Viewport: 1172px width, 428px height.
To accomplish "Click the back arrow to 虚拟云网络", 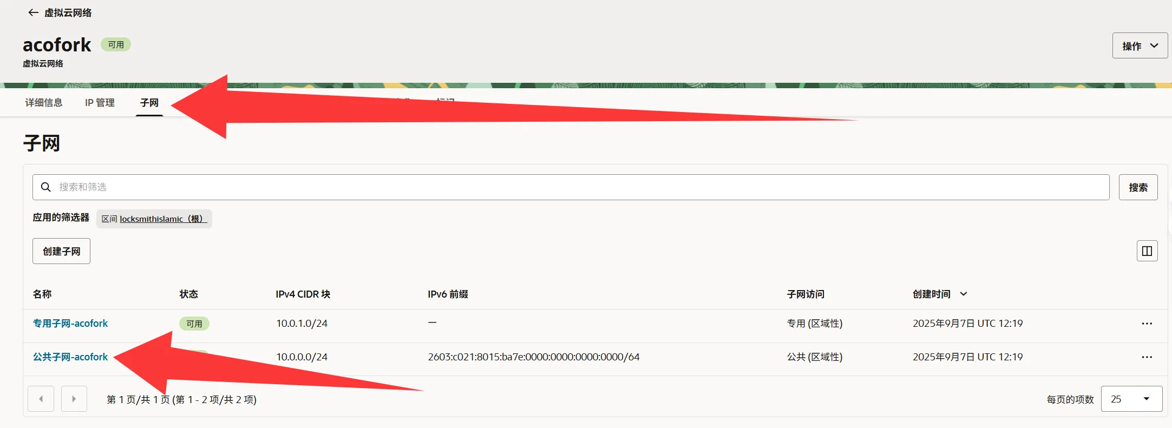I will pyautogui.click(x=34, y=12).
